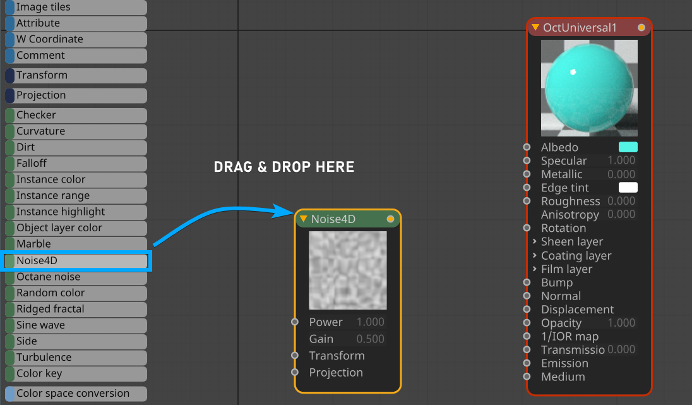The image size is (692, 405).
Task: Click the Emission input socket
Action: point(527,363)
